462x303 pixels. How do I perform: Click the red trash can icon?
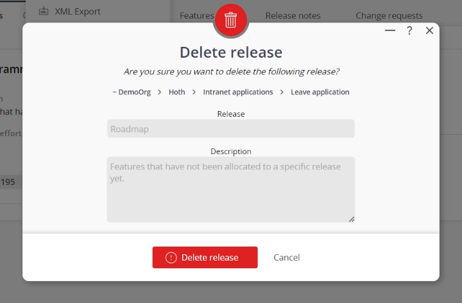pyautogui.click(x=231, y=20)
